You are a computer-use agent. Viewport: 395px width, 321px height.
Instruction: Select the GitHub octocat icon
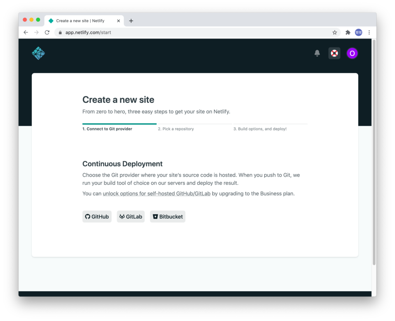coord(88,217)
